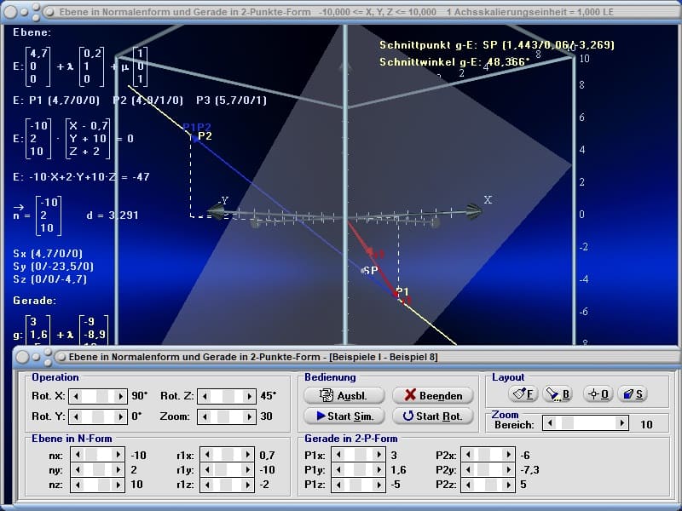Decrease r1x with its left arrow
Image resolution: width=682 pixels, height=511 pixels.
click(x=207, y=455)
